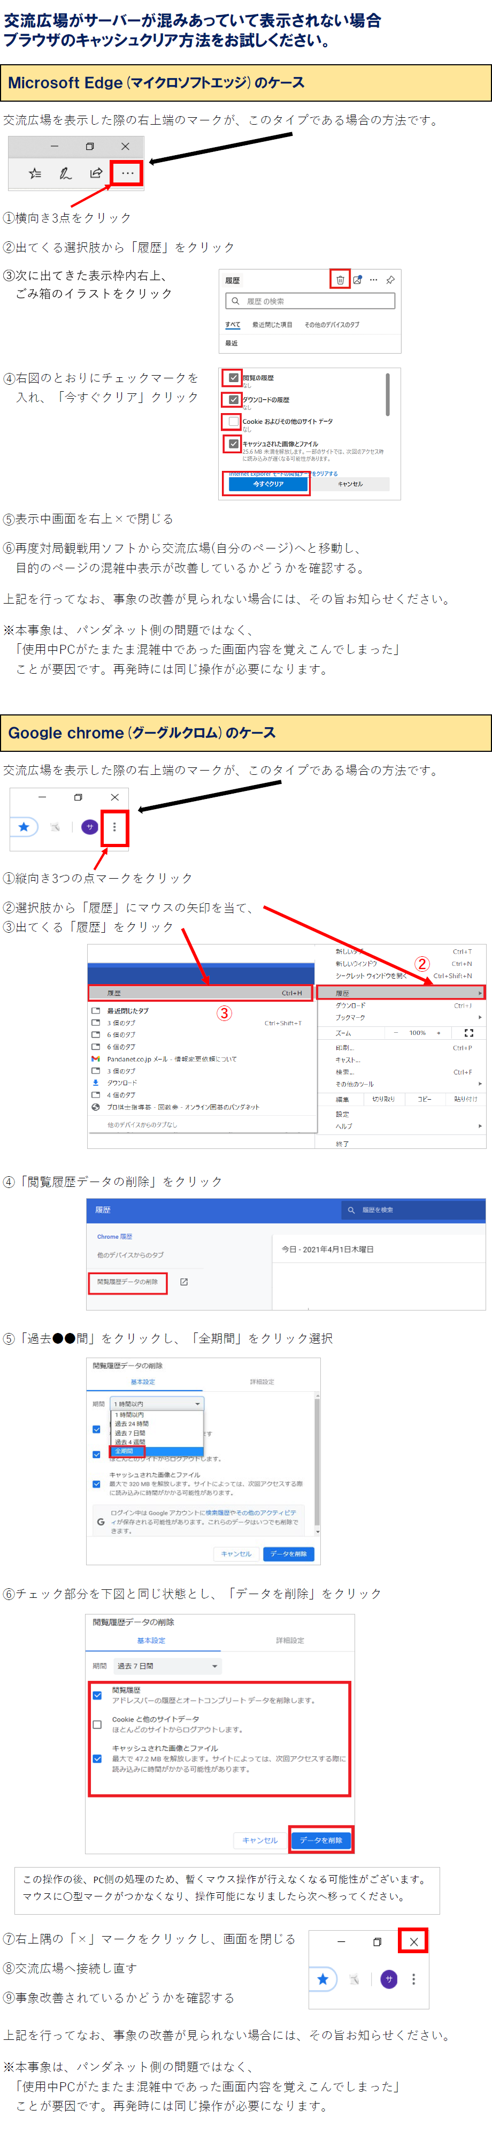Toggle cache checkbox showing 最大で 320 MB
This screenshot has height=2133, width=492.
tap(97, 1484)
